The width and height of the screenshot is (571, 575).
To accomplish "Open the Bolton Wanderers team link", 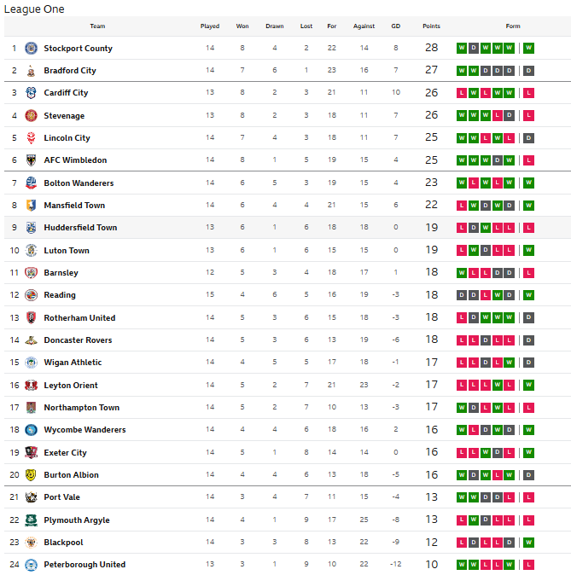I will (79, 183).
